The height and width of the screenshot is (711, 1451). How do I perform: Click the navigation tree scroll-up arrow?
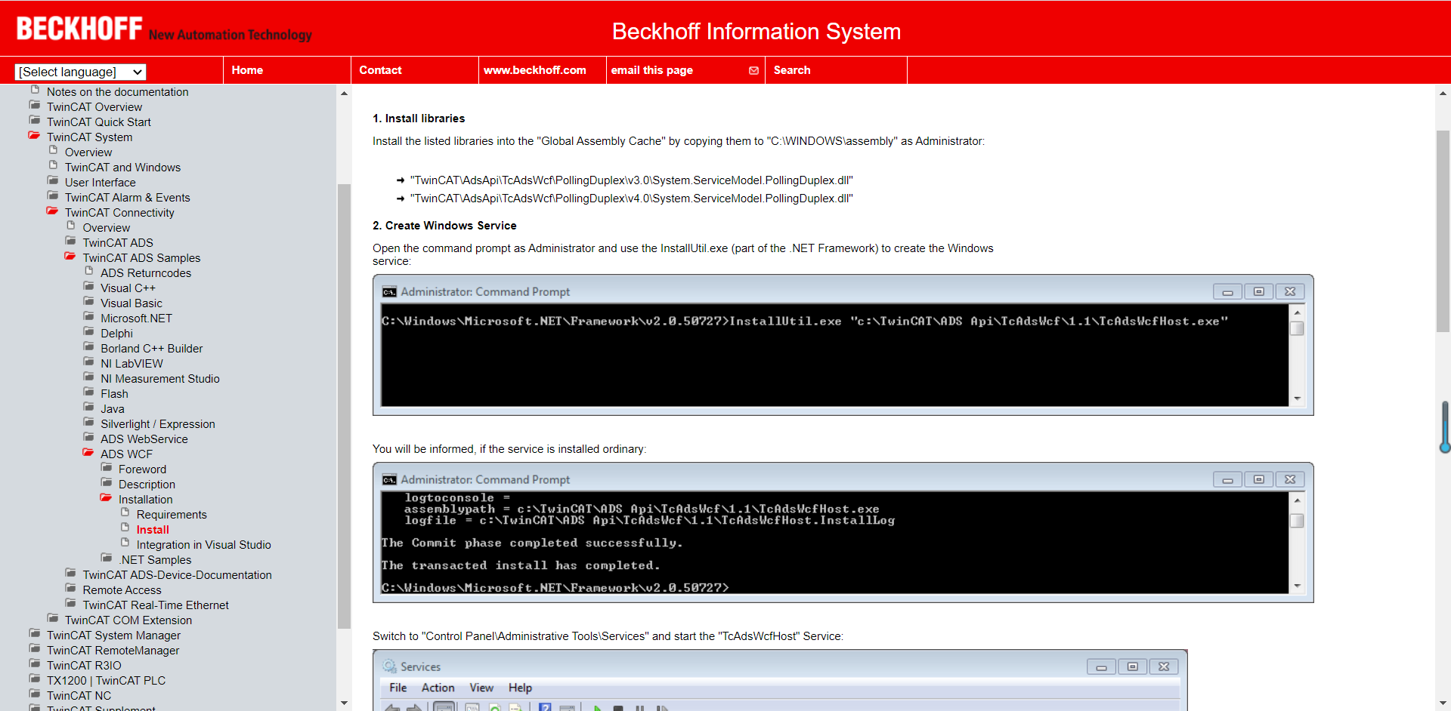tap(344, 94)
